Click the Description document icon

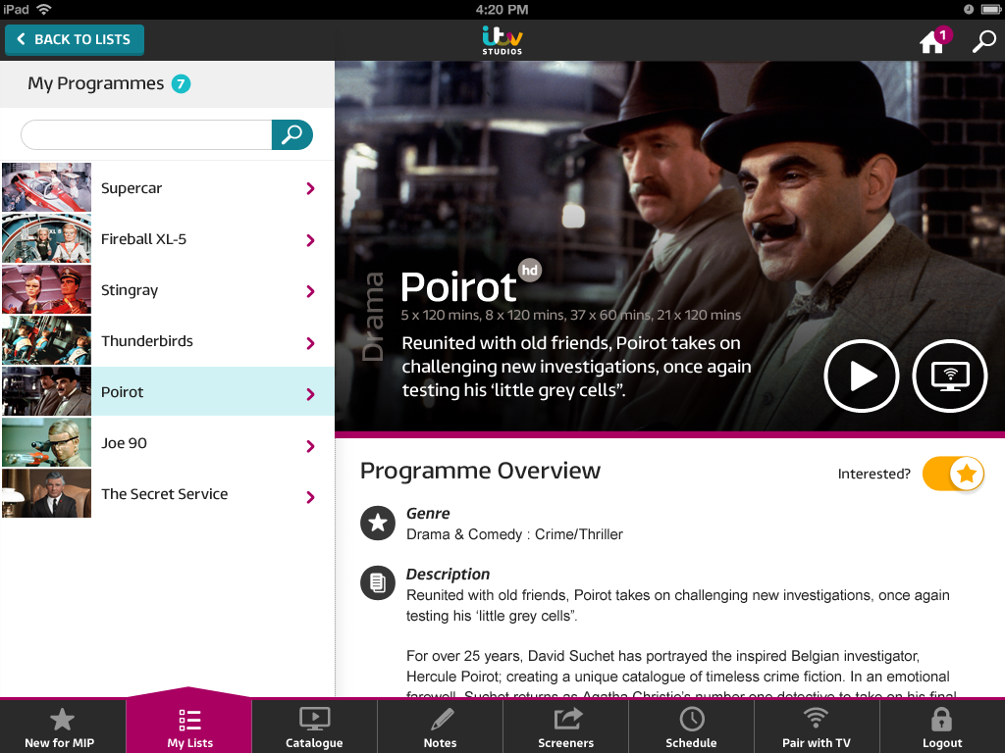coord(378,582)
